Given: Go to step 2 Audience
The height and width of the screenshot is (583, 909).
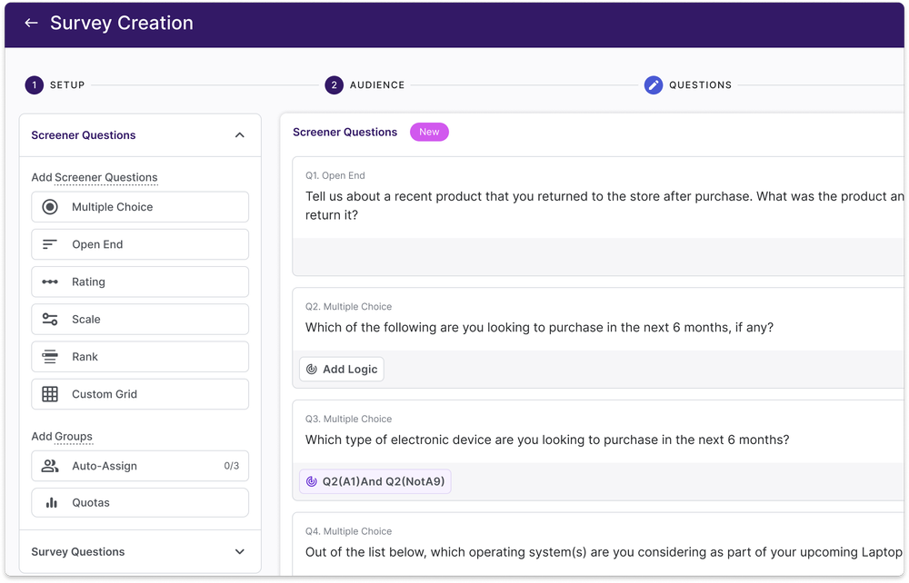Looking at the screenshot, I should [x=365, y=85].
